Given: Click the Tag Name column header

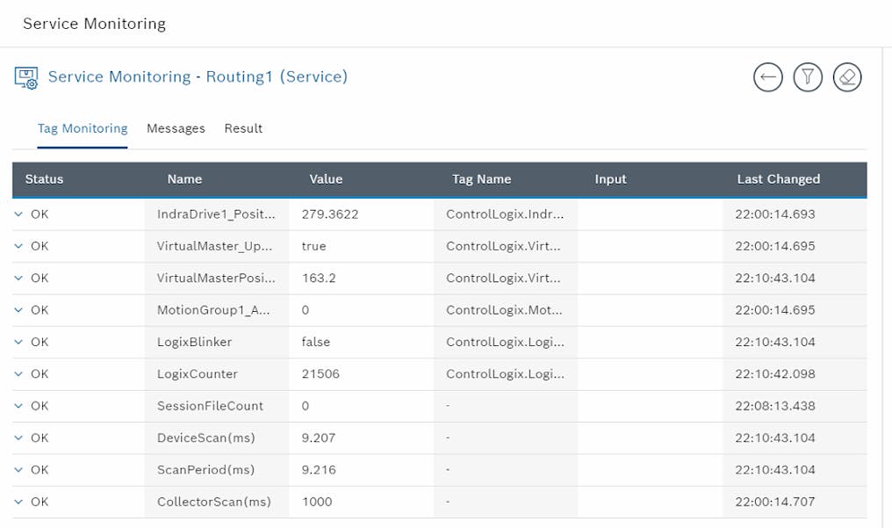Looking at the screenshot, I should tap(481, 179).
